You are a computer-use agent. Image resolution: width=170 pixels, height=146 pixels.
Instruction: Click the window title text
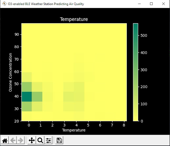point(46,4)
